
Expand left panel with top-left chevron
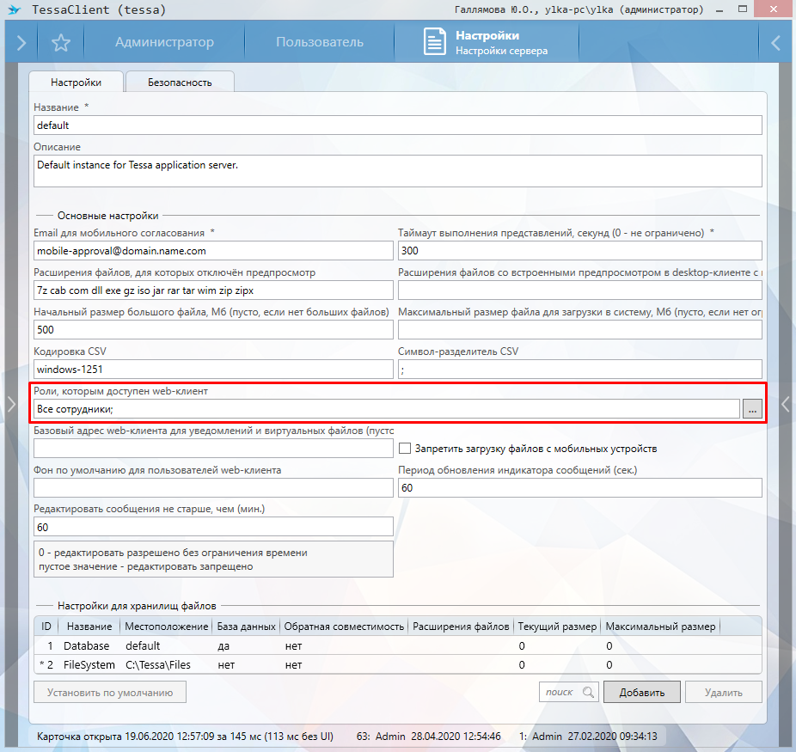tap(21, 43)
